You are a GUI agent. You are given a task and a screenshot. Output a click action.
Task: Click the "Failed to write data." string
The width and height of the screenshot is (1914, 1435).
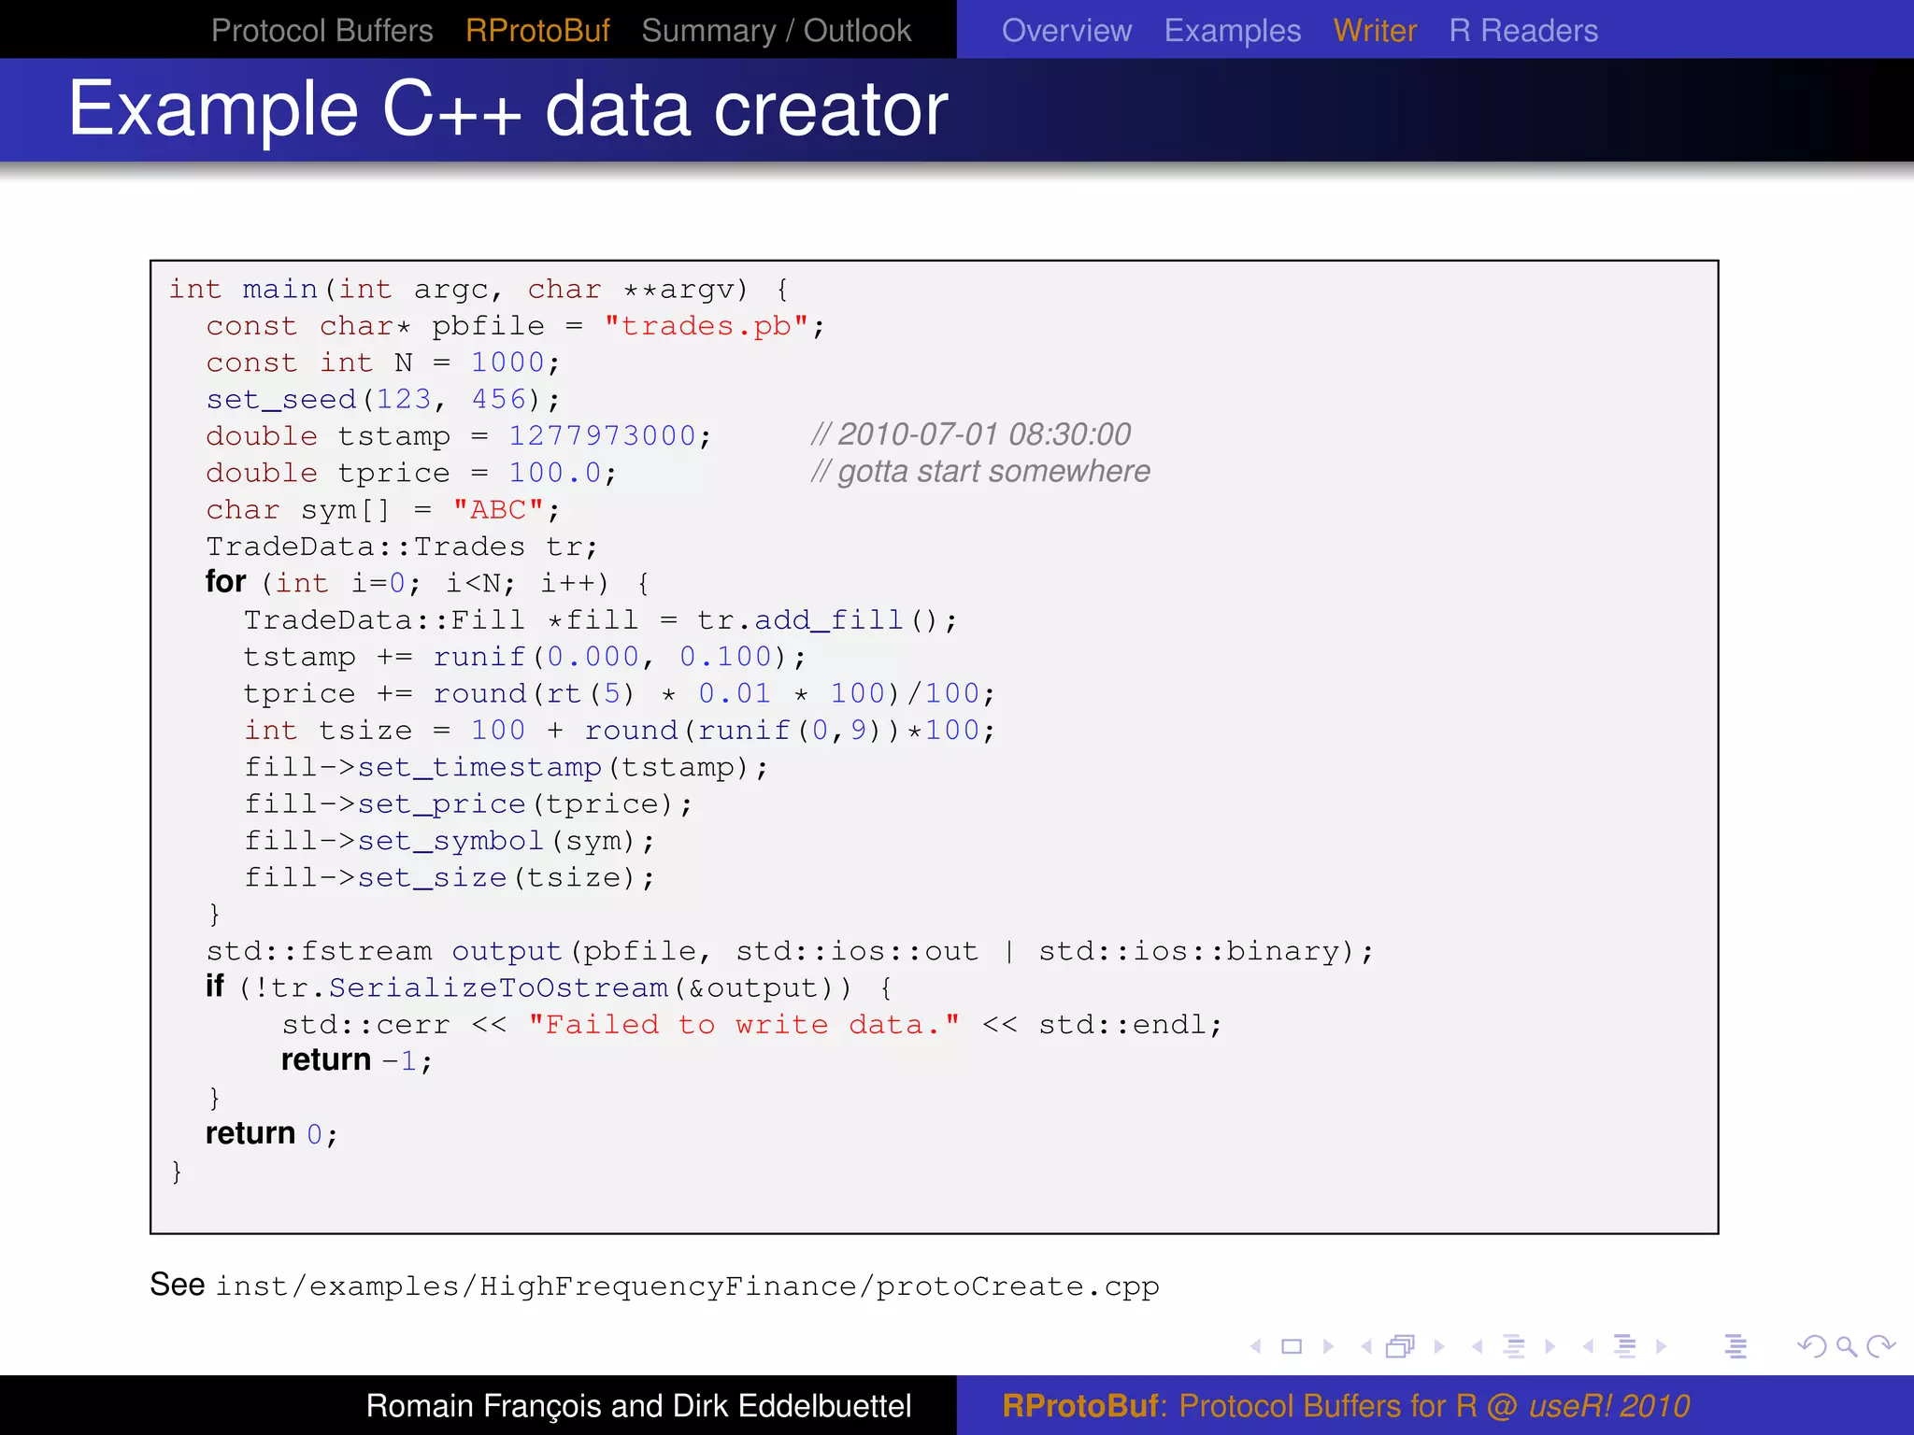[x=744, y=1025]
